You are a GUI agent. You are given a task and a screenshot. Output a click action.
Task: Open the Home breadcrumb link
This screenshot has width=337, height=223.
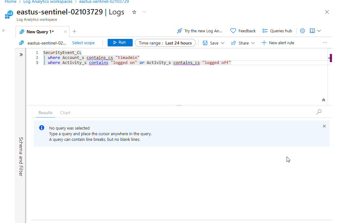pyautogui.click(x=11, y=2)
